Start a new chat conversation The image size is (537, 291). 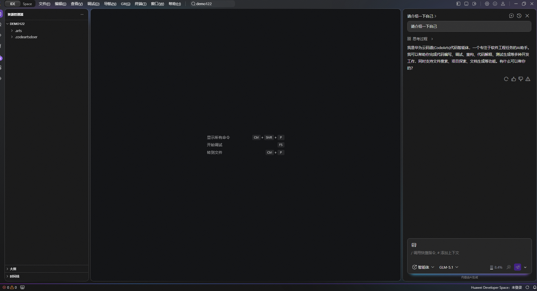click(x=511, y=16)
